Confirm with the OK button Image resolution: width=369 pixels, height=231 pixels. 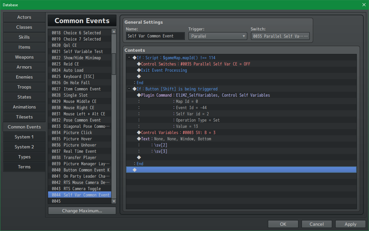pos(283,224)
